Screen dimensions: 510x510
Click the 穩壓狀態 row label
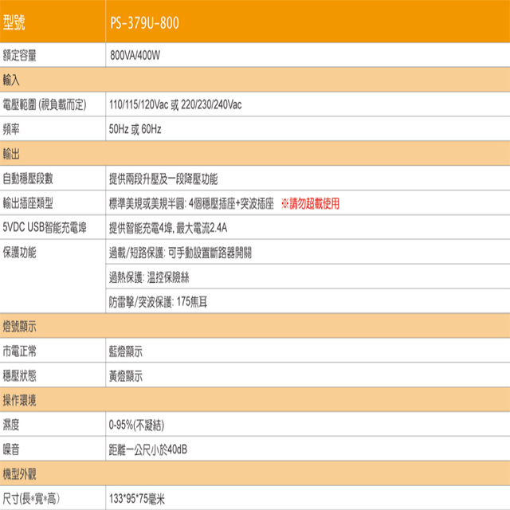(19, 375)
